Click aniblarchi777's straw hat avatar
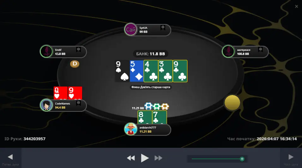 (131, 129)
